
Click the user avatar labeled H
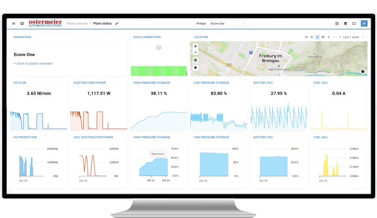point(364,24)
